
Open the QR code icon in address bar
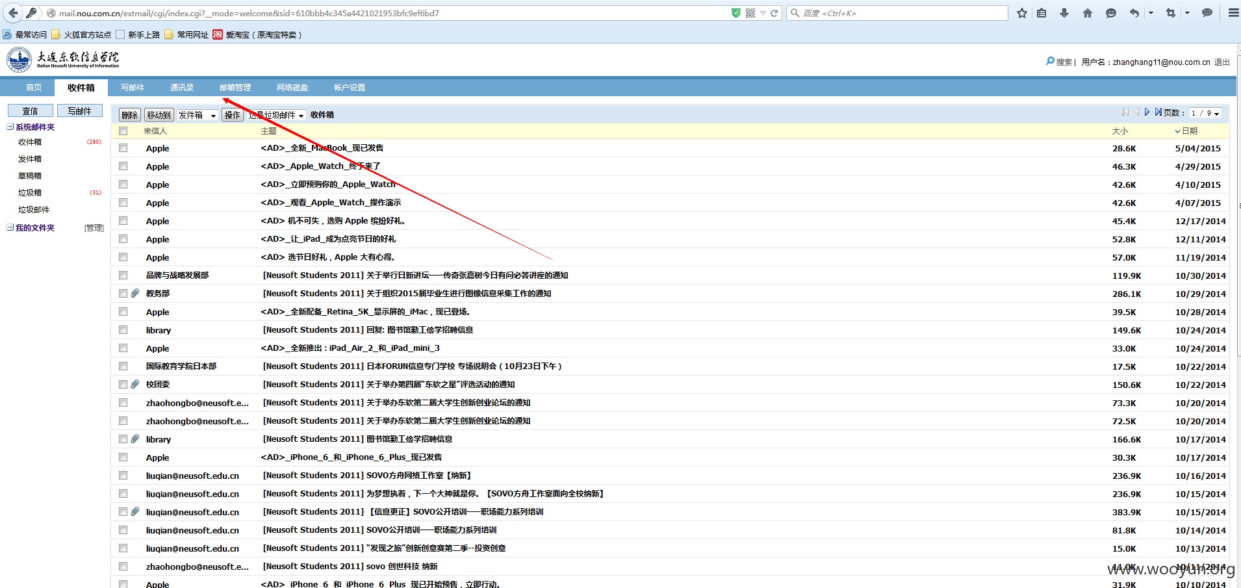coord(750,13)
